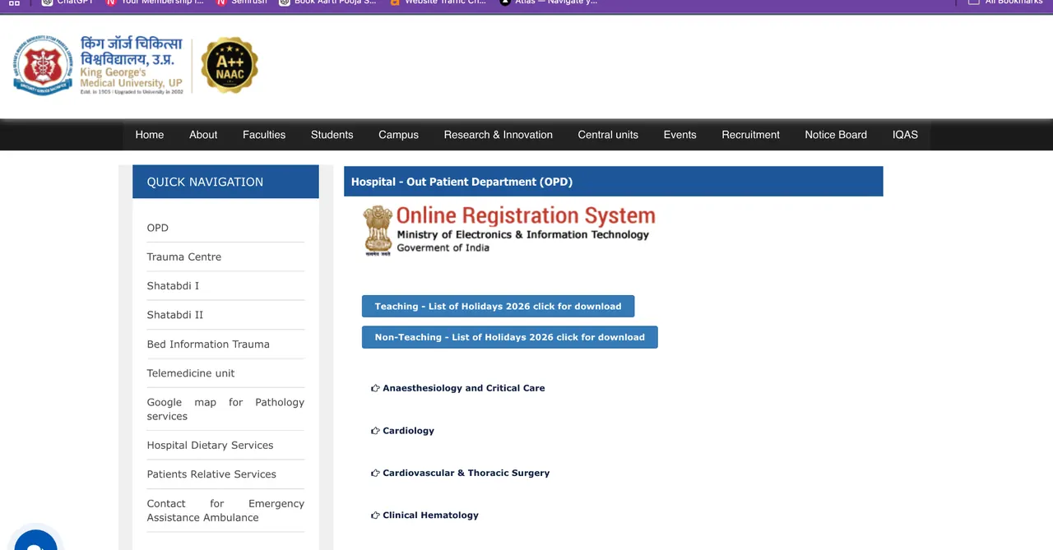Viewport: 1053px width, 550px height.
Task: Click the King George's Medical University emblem logo
Action: pyautogui.click(x=43, y=66)
